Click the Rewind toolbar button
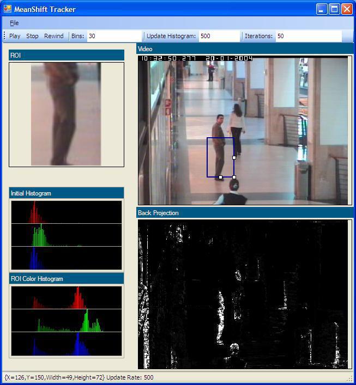The width and height of the screenshot is (356, 385). [x=54, y=36]
